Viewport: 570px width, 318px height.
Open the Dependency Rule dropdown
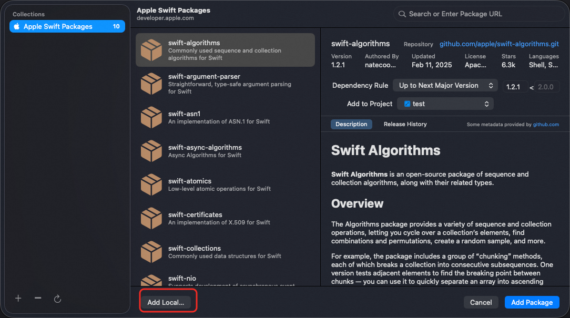[x=445, y=85]
